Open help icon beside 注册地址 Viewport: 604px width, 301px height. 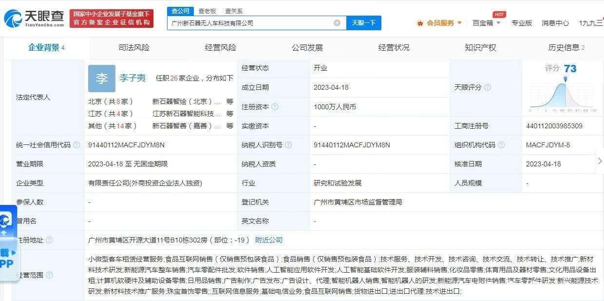coord(49,240)
